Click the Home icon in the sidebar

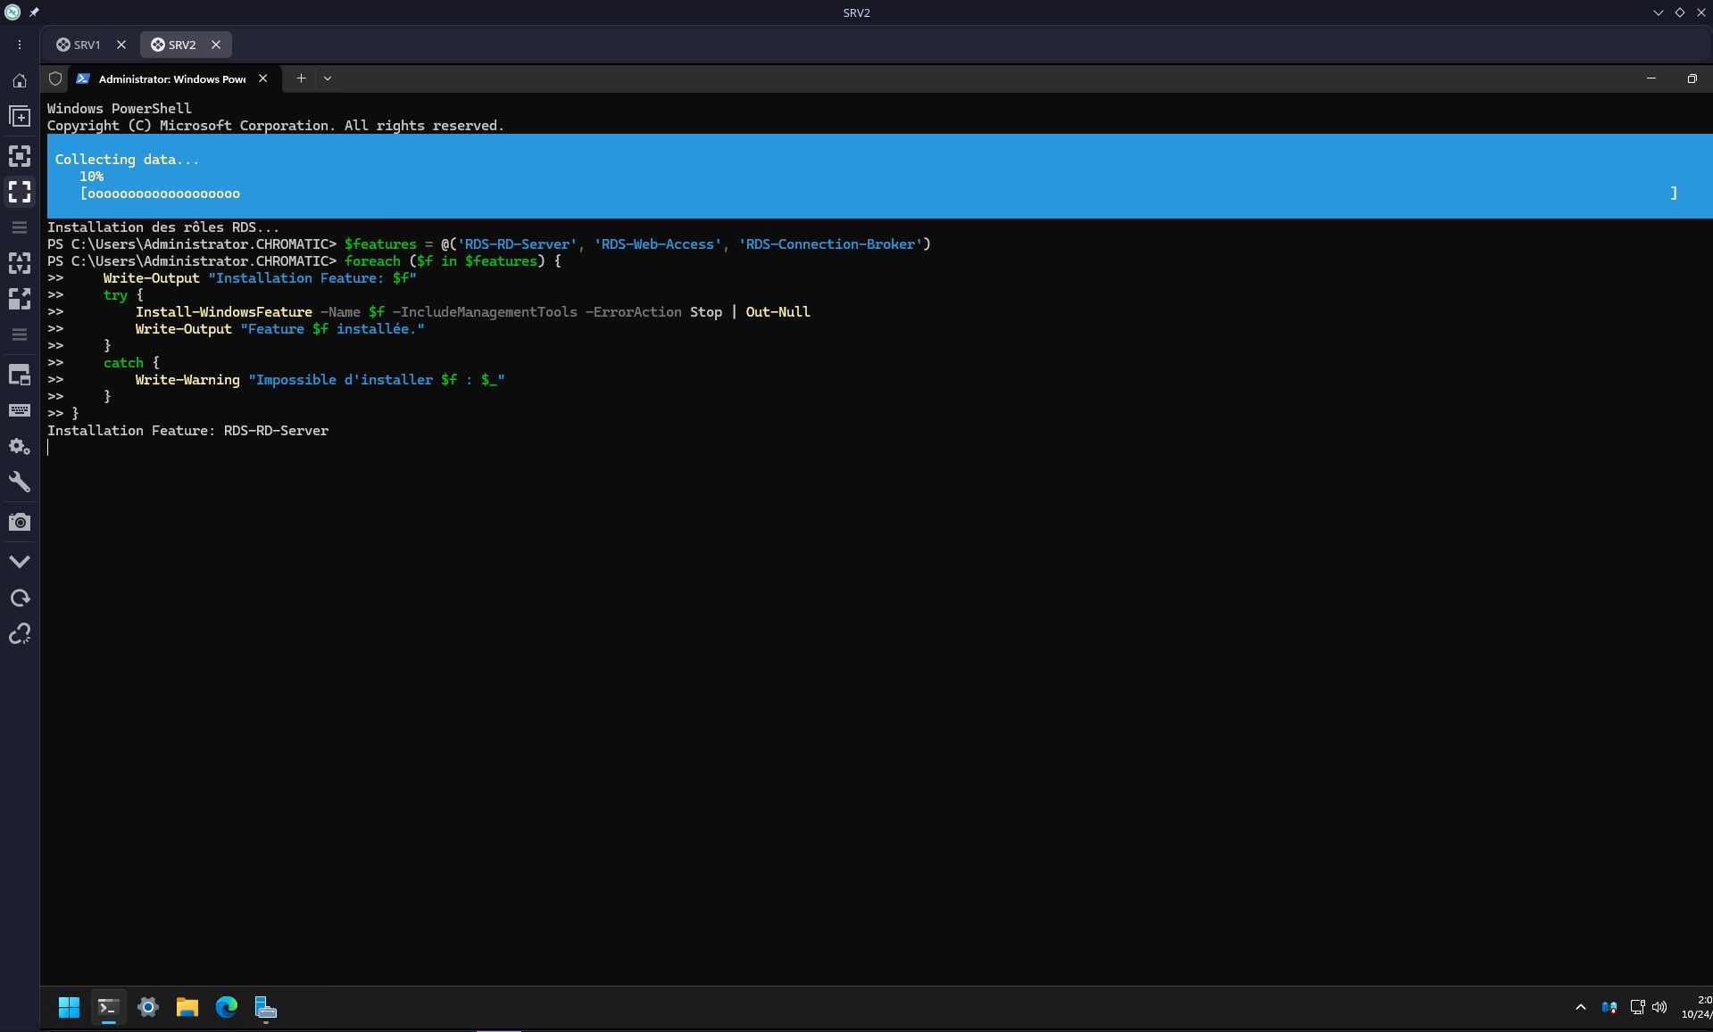pos(20,80)
